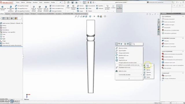Image resolution: width=185 pixels, height=104 pixels.
Task: Click the Répétition linéaire tool
Action: pos(73,7)
